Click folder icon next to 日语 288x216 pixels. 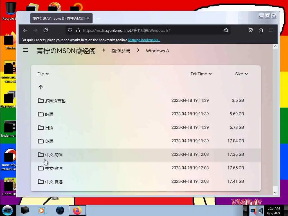[40, 127]
